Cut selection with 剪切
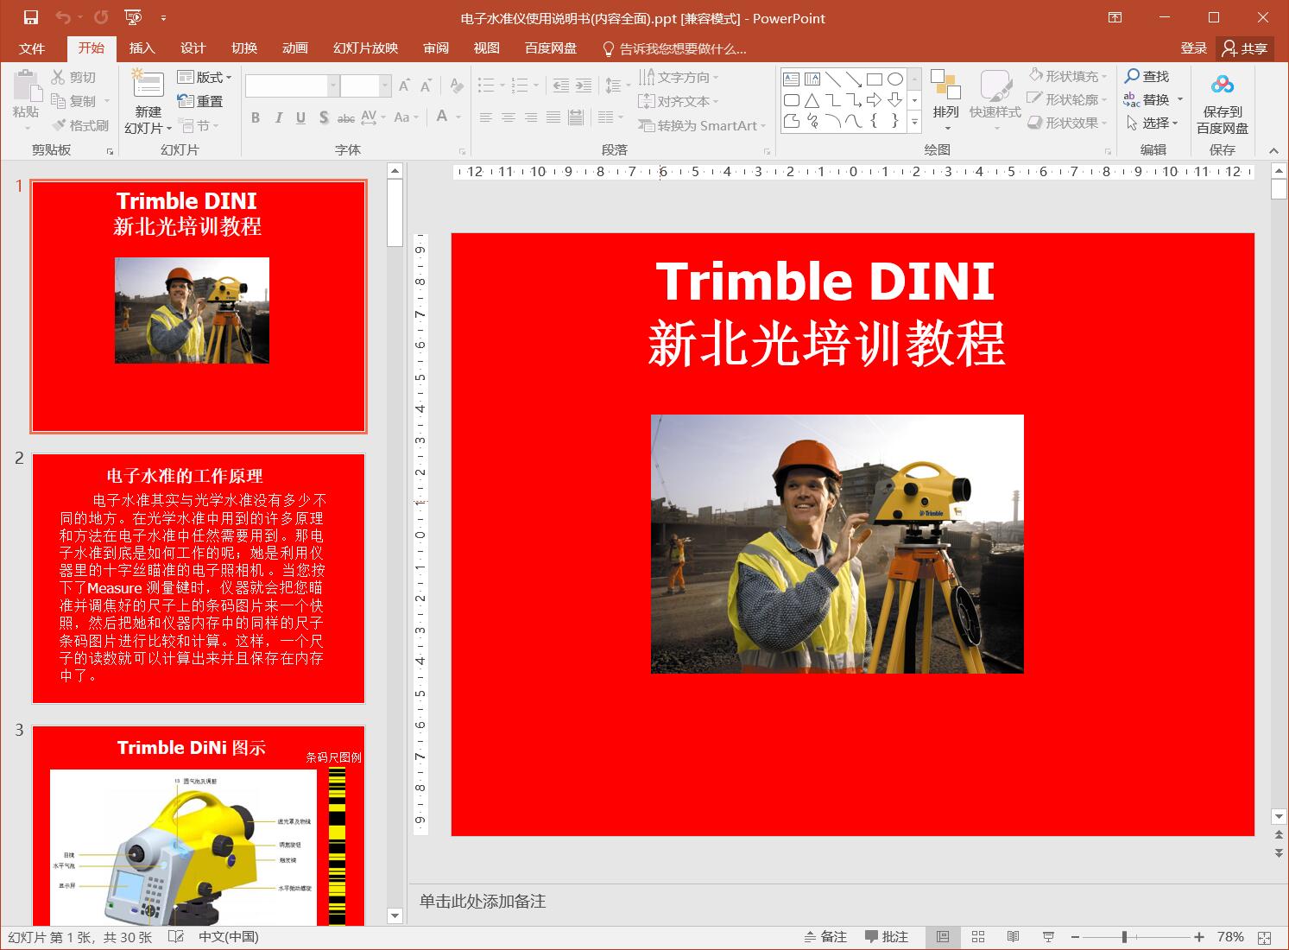This screenshot has height=950, width=1289. [x=73, y=77]
